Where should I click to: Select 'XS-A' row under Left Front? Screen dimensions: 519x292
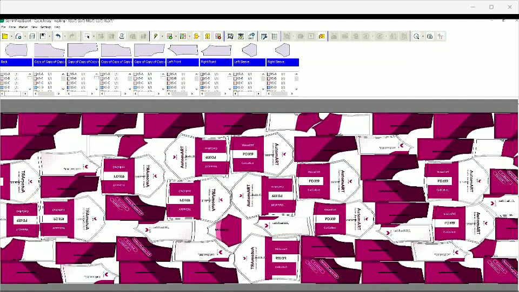coord(179,74)
